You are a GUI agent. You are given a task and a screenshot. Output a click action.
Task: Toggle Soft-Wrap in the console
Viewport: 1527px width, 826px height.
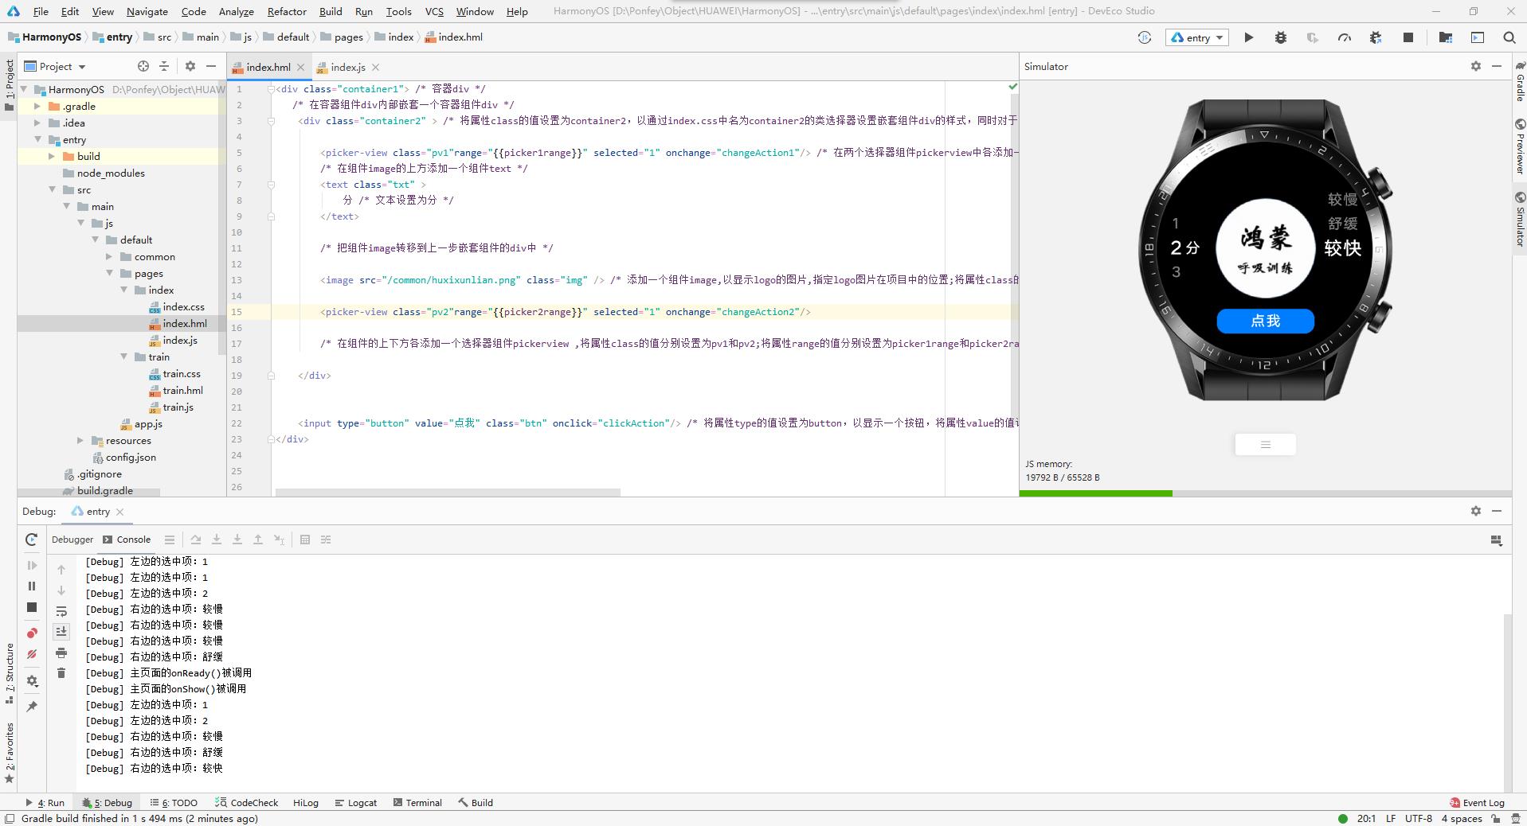pos(61,611)
